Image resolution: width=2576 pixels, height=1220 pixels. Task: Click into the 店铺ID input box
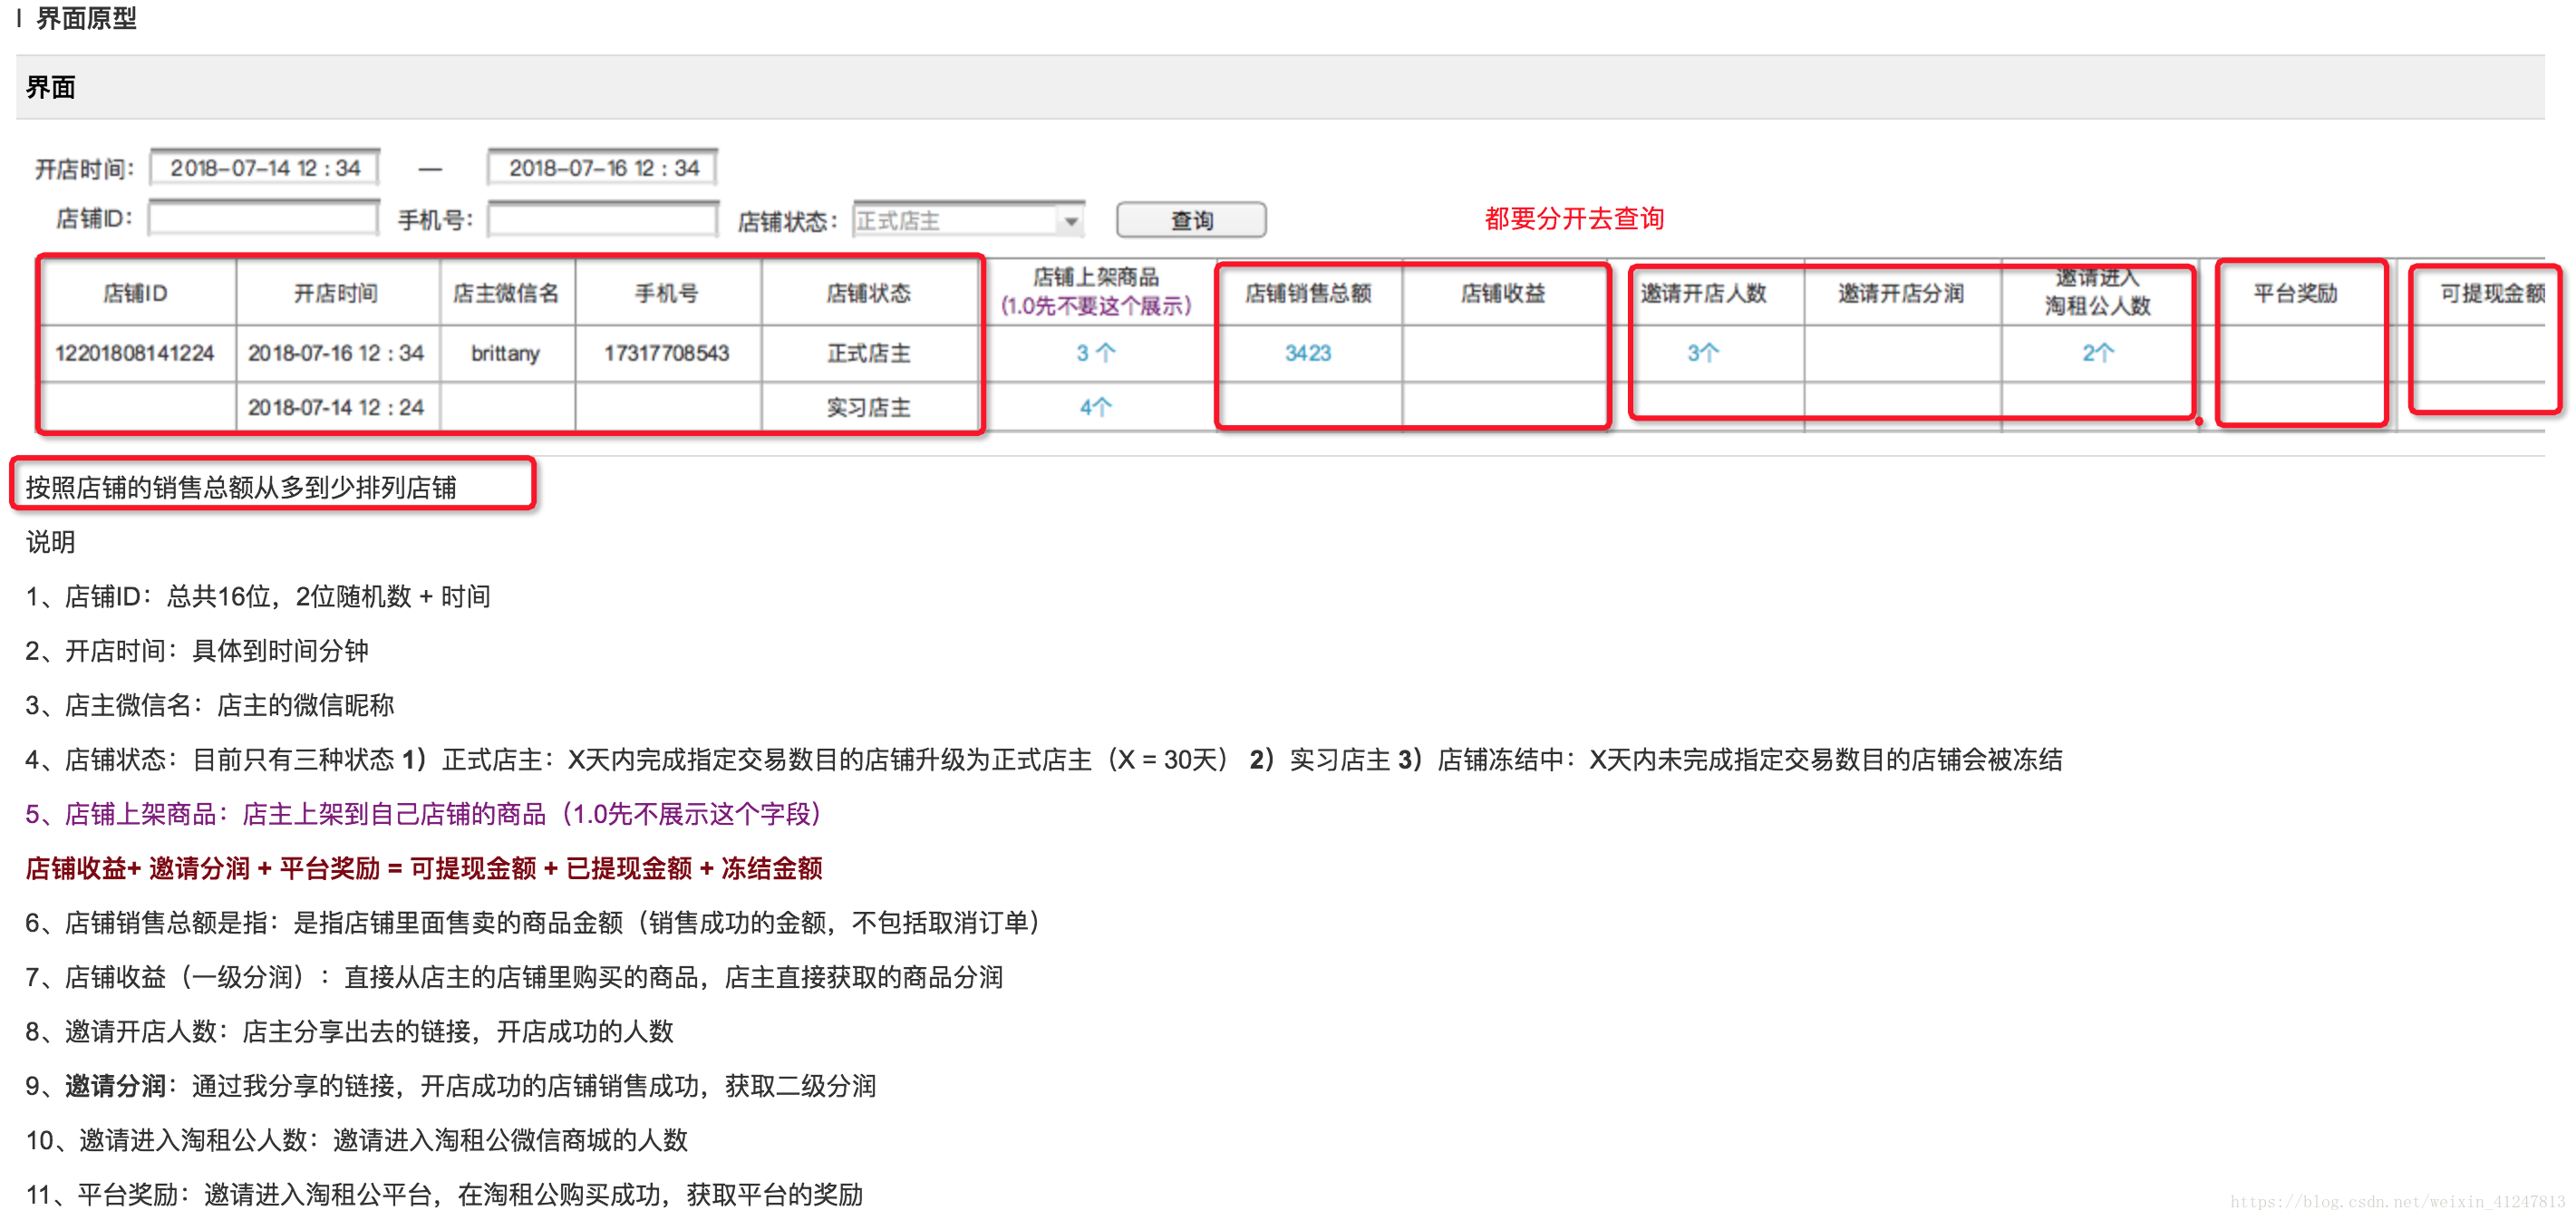coord(263,218)
